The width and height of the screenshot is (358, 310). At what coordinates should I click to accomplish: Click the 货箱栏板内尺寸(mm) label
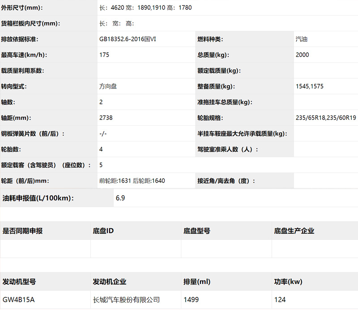[30, 23]
